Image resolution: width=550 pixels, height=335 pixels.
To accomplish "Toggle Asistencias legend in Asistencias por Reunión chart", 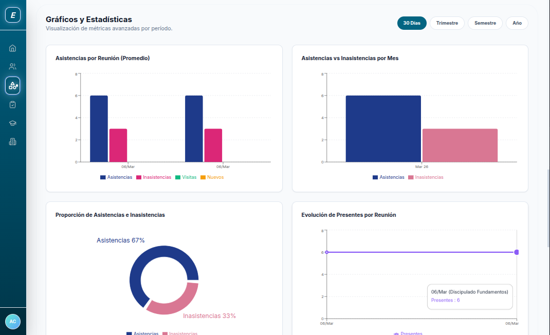I will (x=116, y=177).
